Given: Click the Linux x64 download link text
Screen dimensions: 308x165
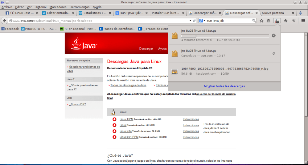Looking at the screenshot, I should tap(125, 131).
